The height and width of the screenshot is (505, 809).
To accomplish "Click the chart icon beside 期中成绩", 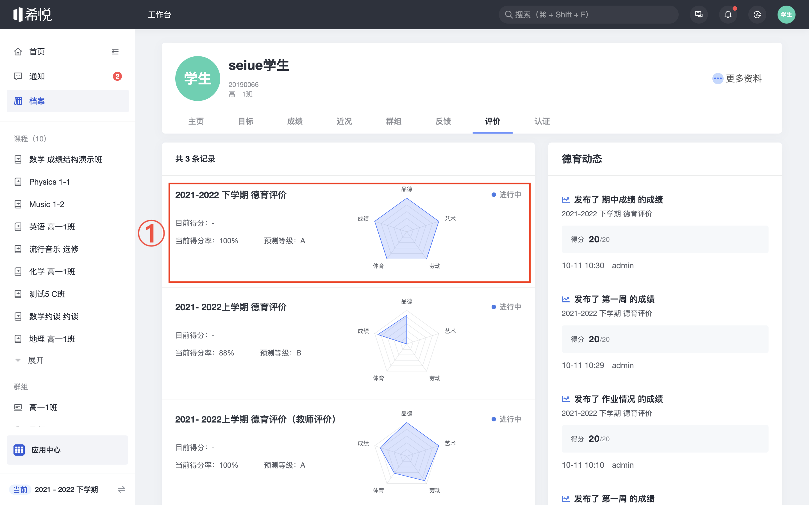I will (566, 200).
